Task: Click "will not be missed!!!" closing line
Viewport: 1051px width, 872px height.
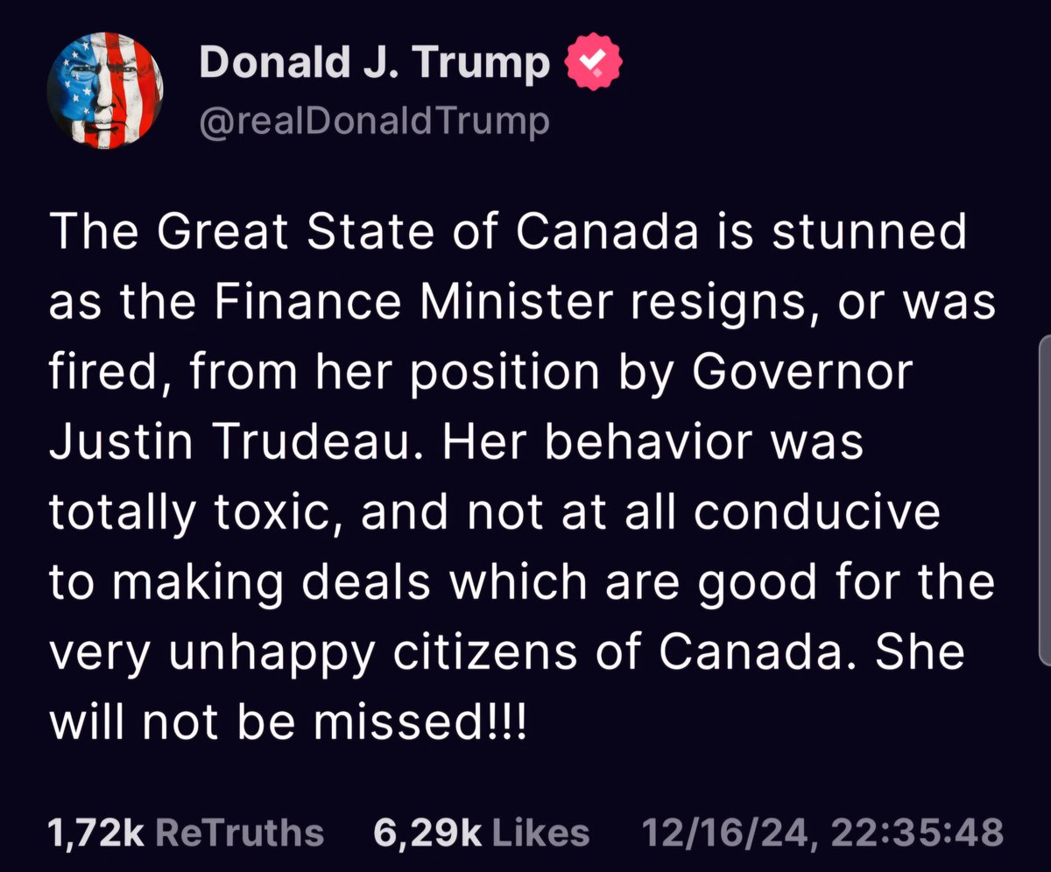Action: coord(289,723)
